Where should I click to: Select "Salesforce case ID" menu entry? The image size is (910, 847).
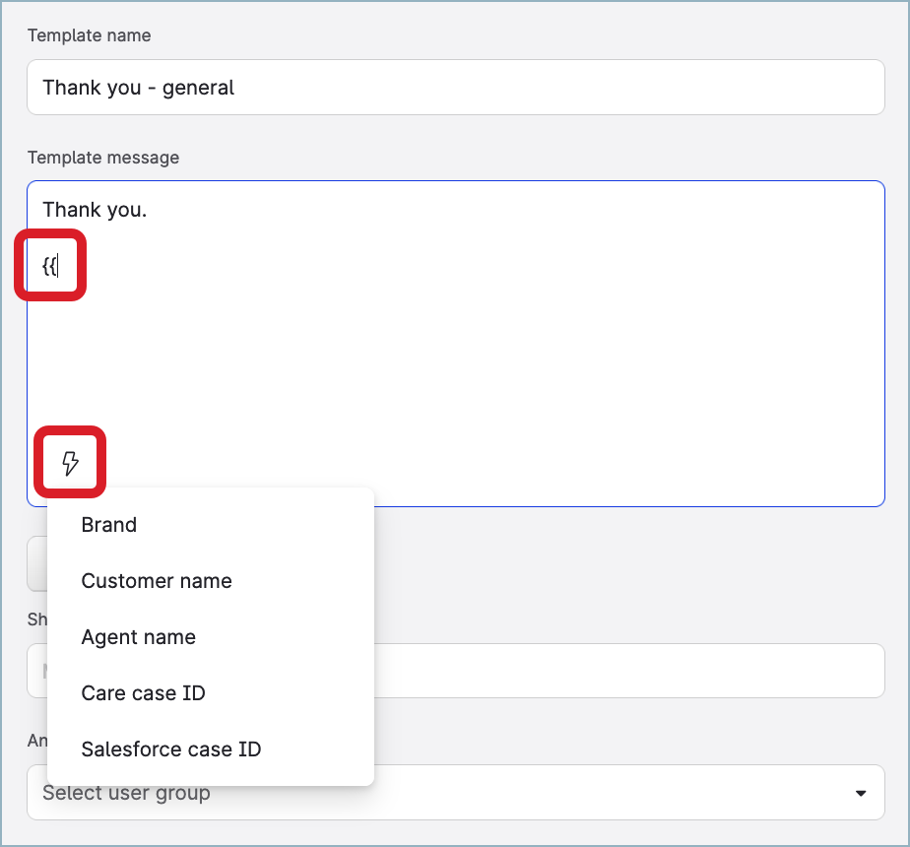pyautogui.click(x=171, y=749)
